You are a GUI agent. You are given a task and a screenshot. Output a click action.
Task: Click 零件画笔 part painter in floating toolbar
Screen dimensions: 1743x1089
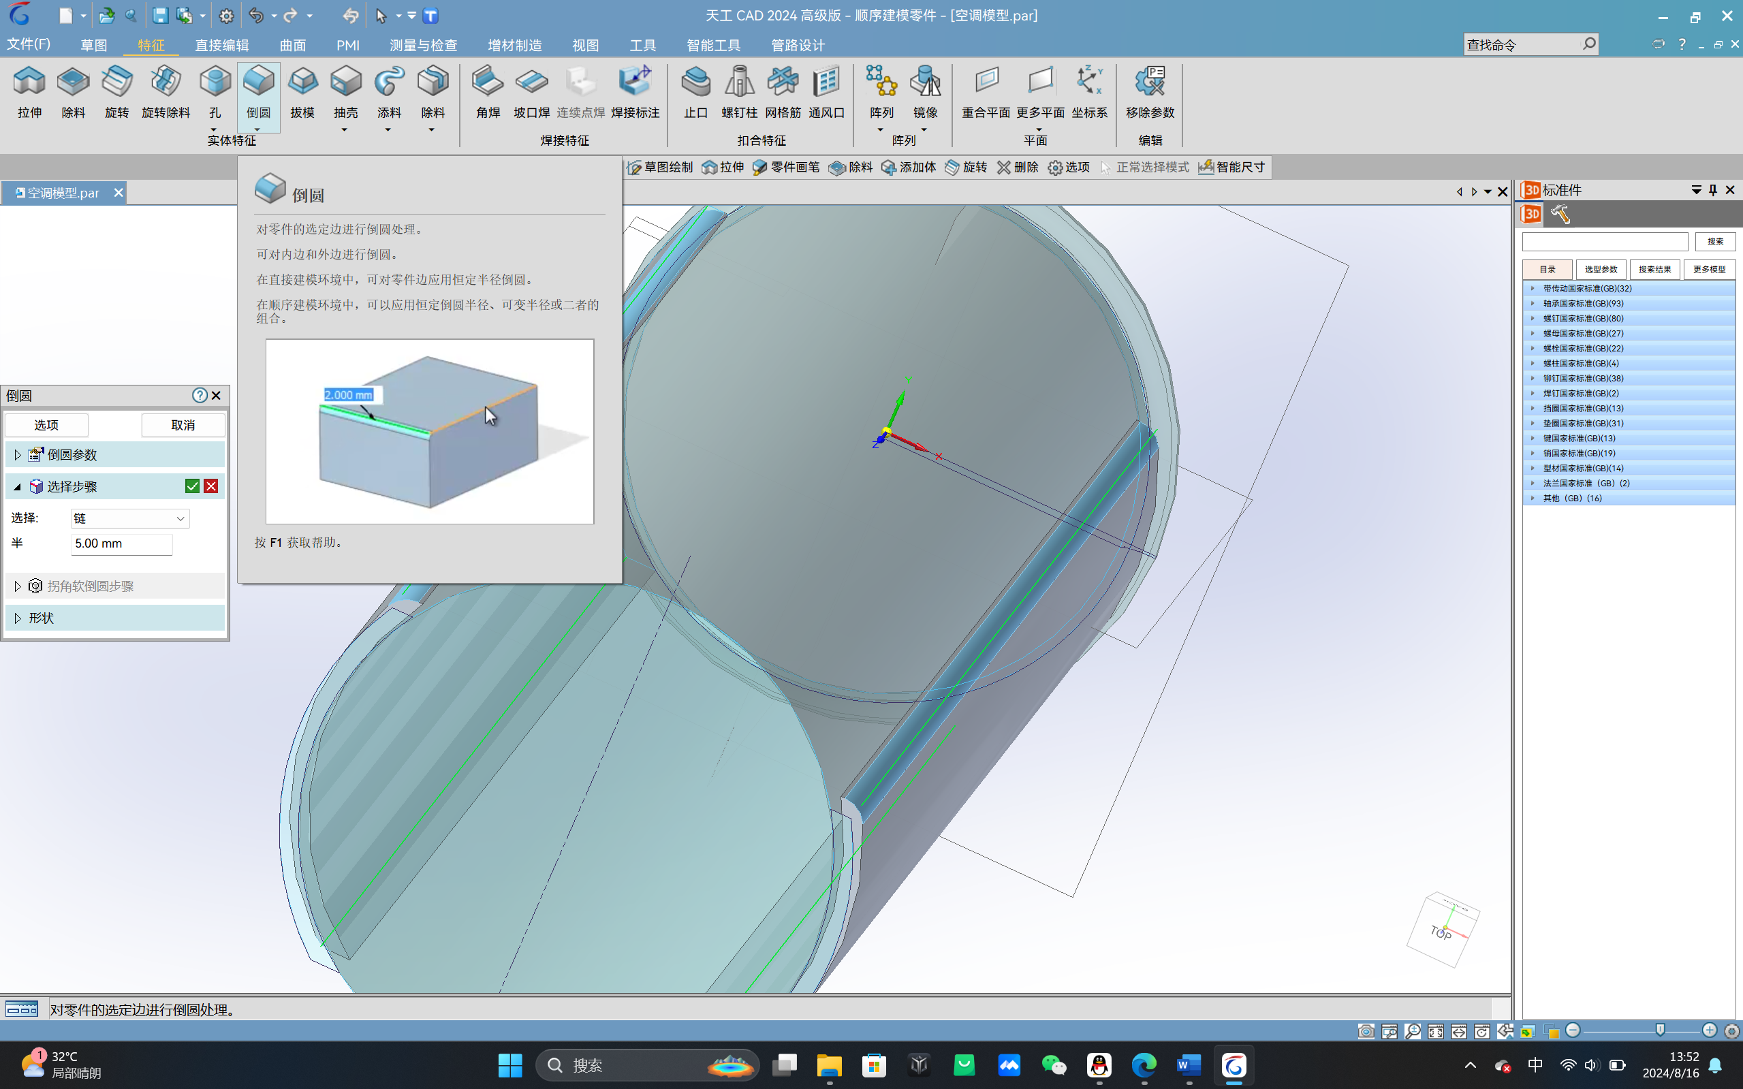[786, 167]
